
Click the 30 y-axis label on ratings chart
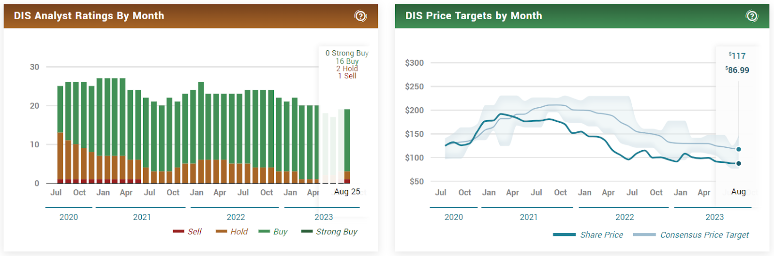click(x=34, y=67)
